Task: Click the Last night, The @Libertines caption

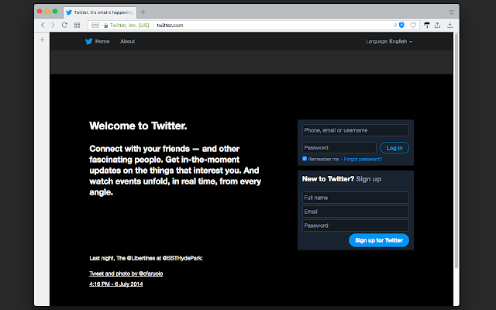Action: (x=146, y=258)
